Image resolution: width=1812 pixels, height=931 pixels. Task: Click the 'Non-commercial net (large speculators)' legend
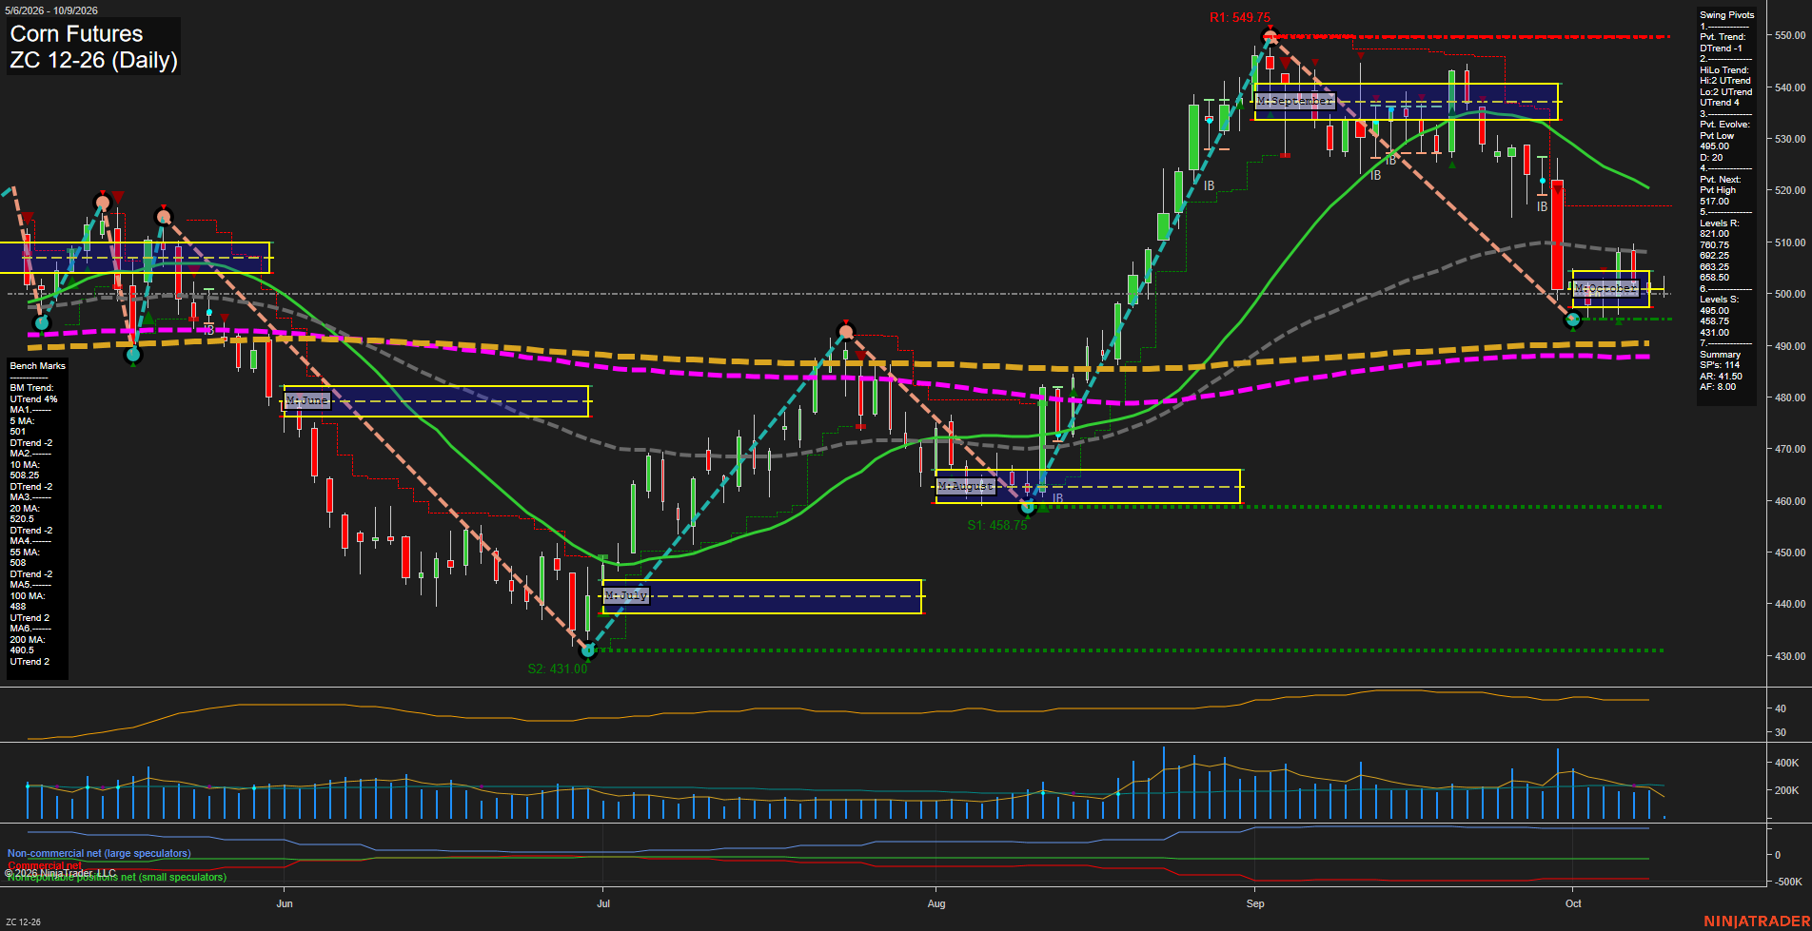tap(99, 854)
